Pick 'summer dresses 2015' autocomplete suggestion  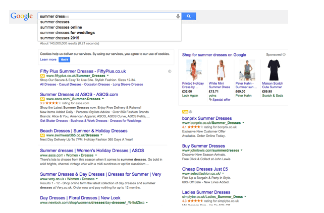coord(60,38)
